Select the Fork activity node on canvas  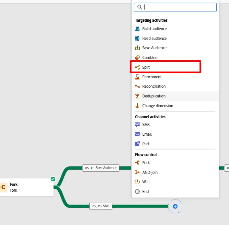(27, 187)
